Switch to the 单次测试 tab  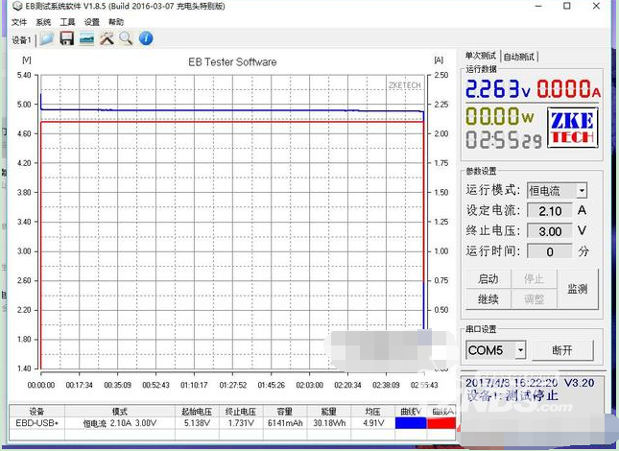[x=481, y=57]
